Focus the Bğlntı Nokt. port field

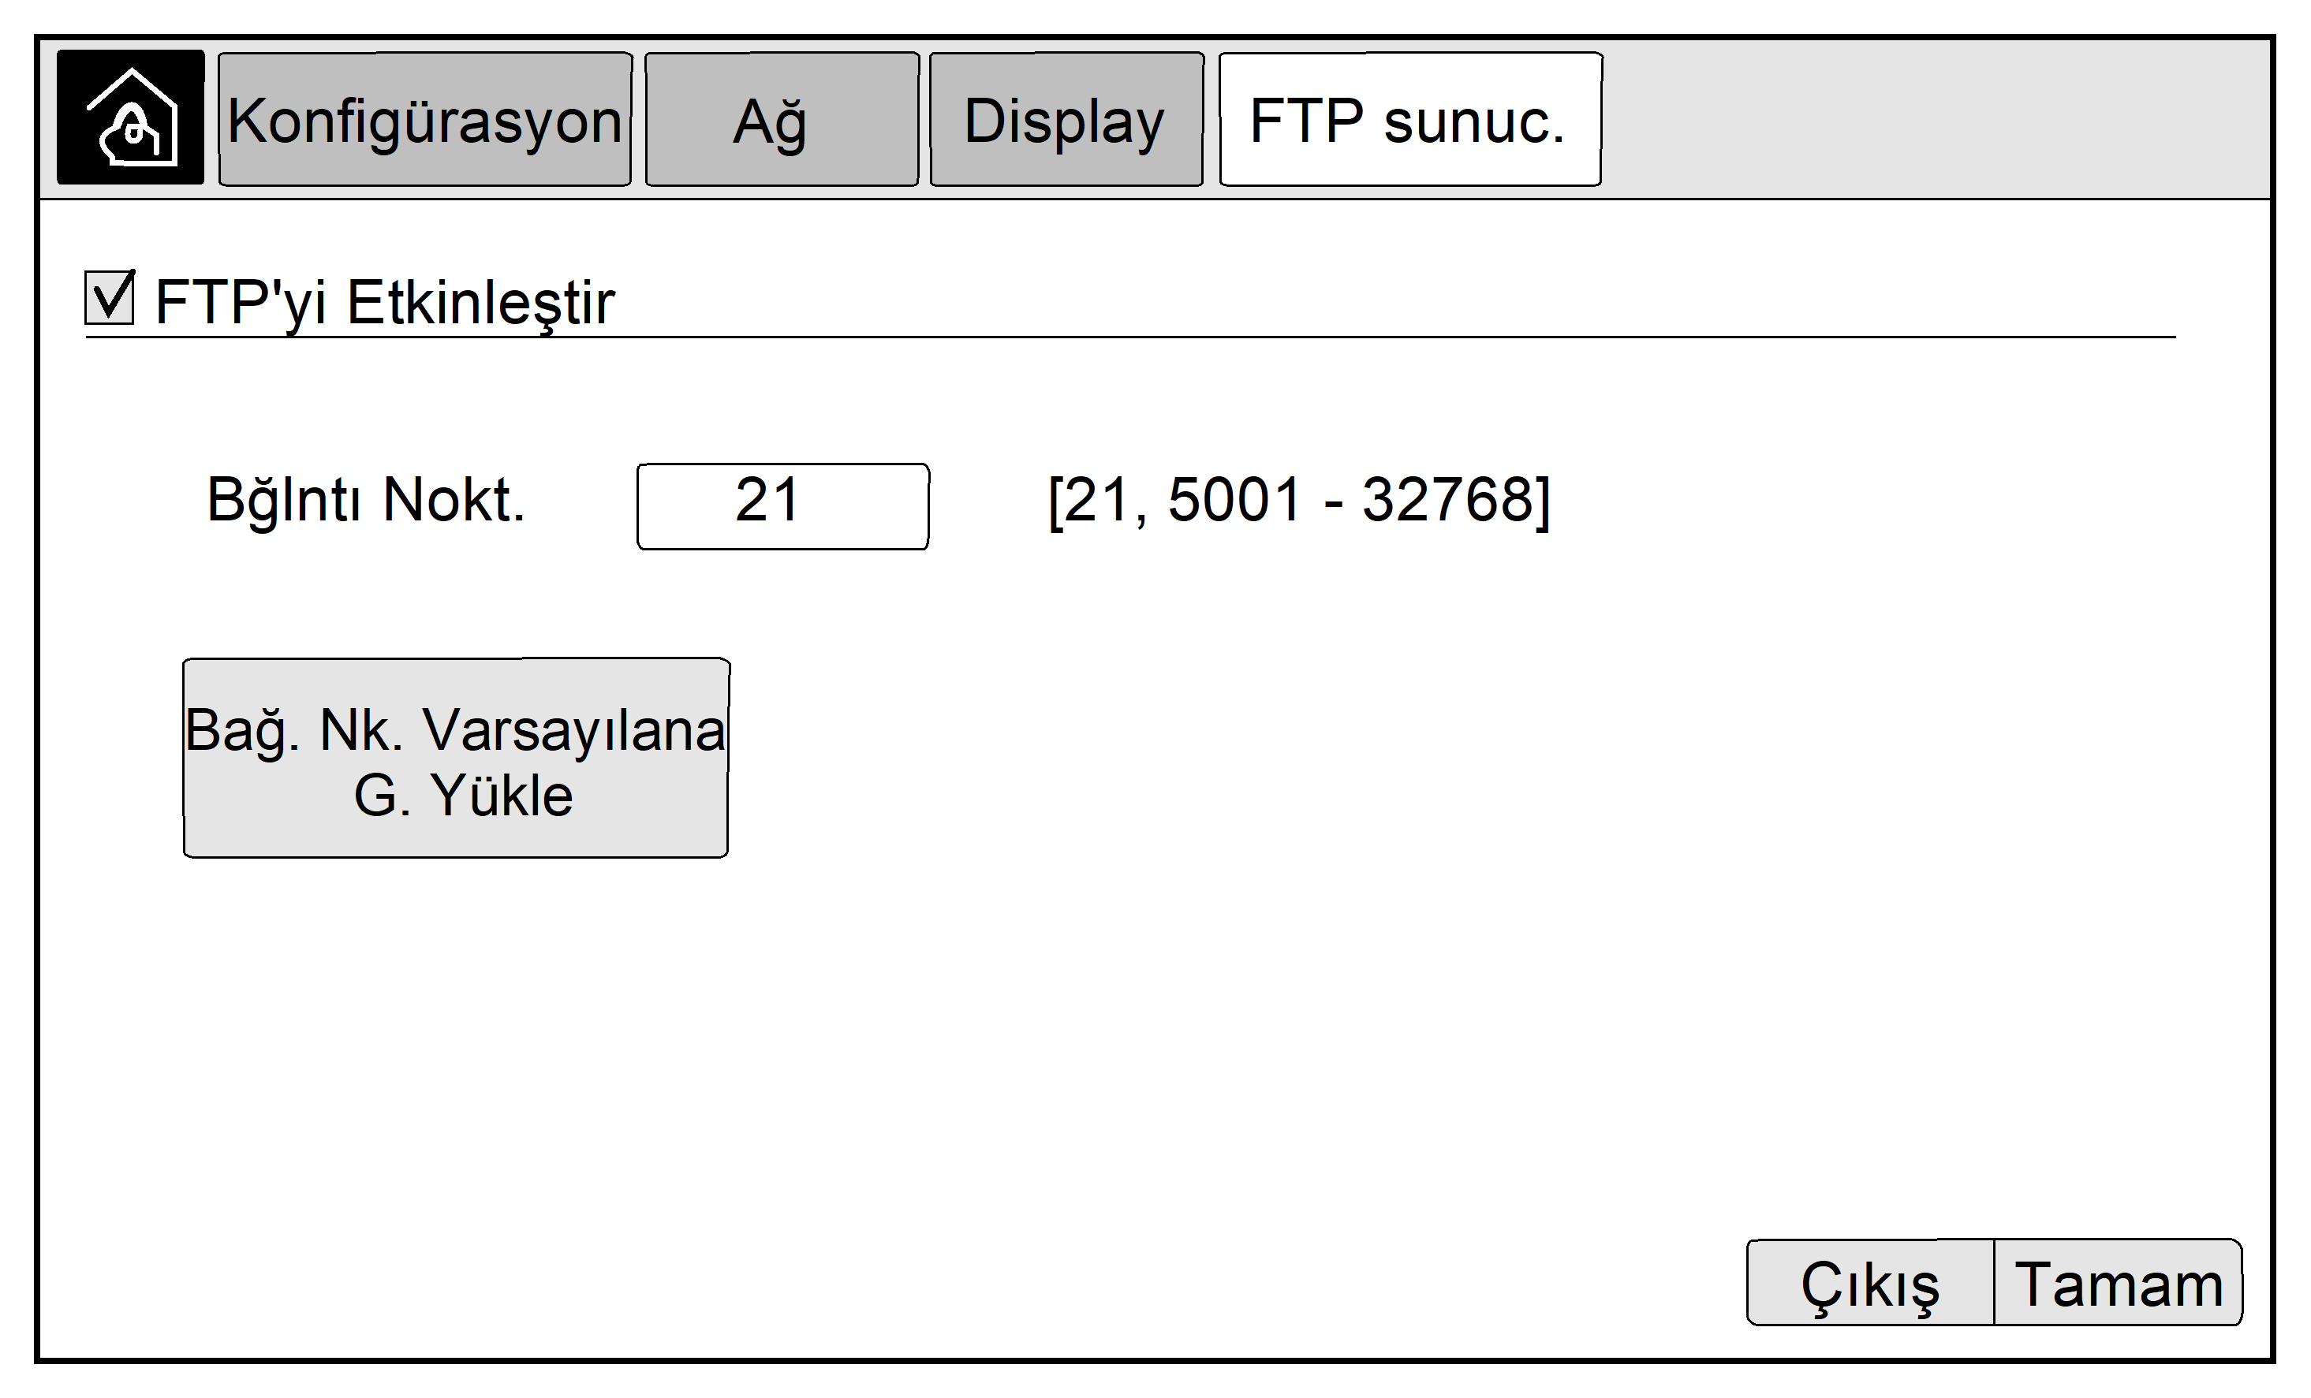[783, 506]
